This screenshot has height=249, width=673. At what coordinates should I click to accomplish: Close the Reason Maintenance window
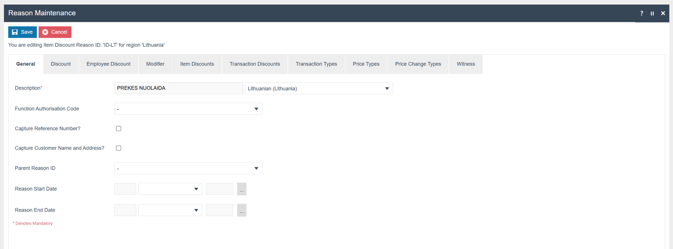[663, 13]
